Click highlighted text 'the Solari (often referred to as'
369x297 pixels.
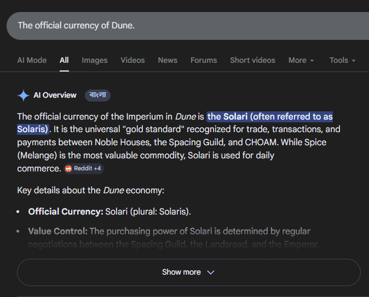[x=270, y=117]
